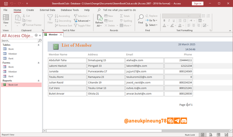This screenshot has height=137, width=233.
Task: Click the Save icon in Quick Access
Action: click(6, 4)
